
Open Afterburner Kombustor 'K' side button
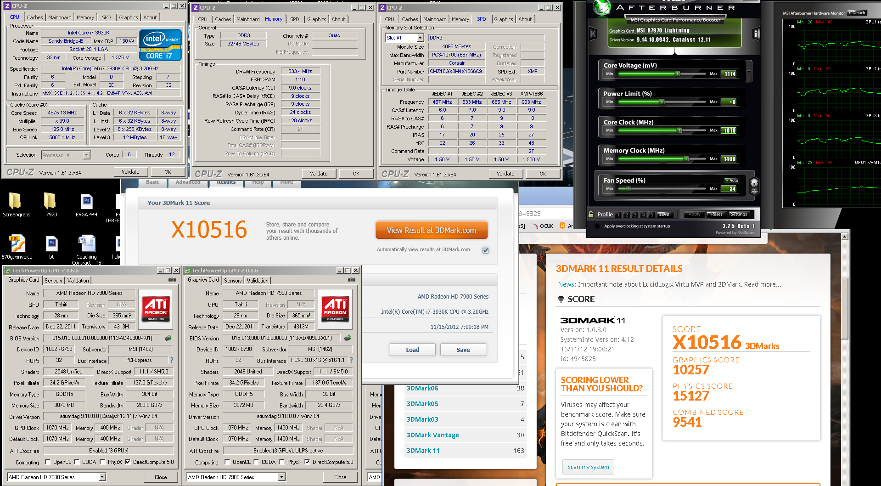point(593,34)
